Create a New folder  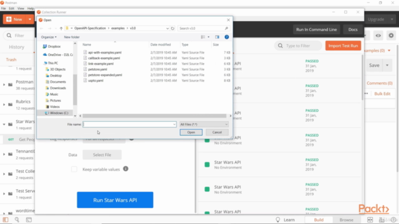pos(72,37)
